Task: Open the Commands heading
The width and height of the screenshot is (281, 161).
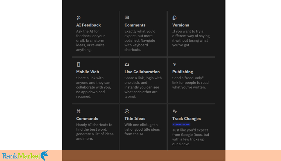Action: 87,119
